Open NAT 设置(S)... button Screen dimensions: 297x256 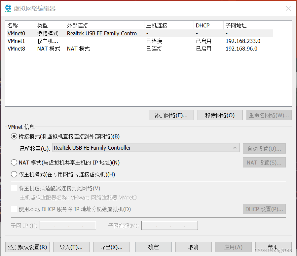(264, 163)
